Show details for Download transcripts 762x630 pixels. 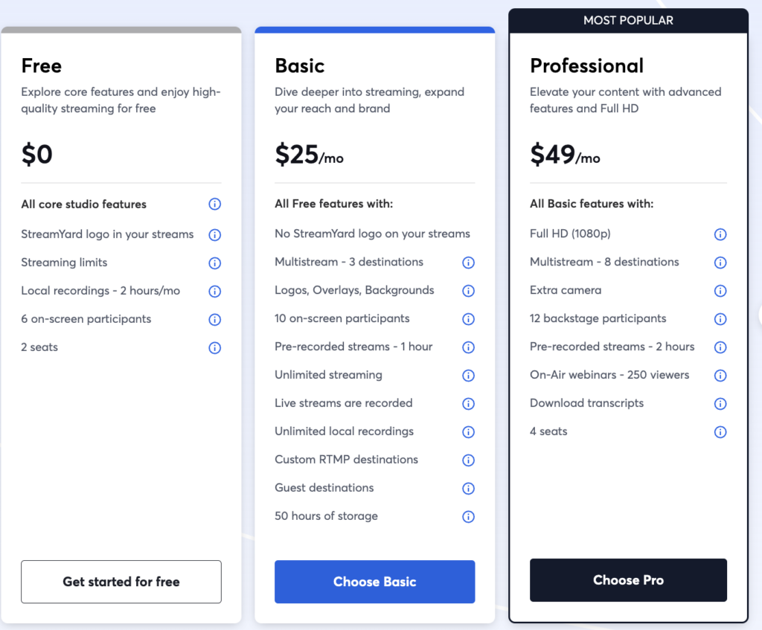click(720, 403)
